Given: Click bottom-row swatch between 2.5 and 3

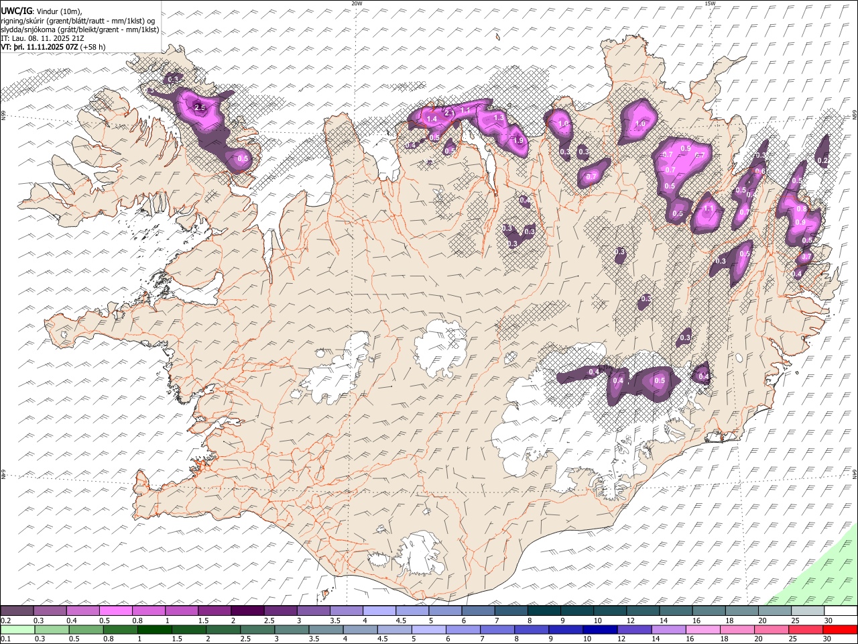Looking at the screenshot, I should [x=257, y=629].
